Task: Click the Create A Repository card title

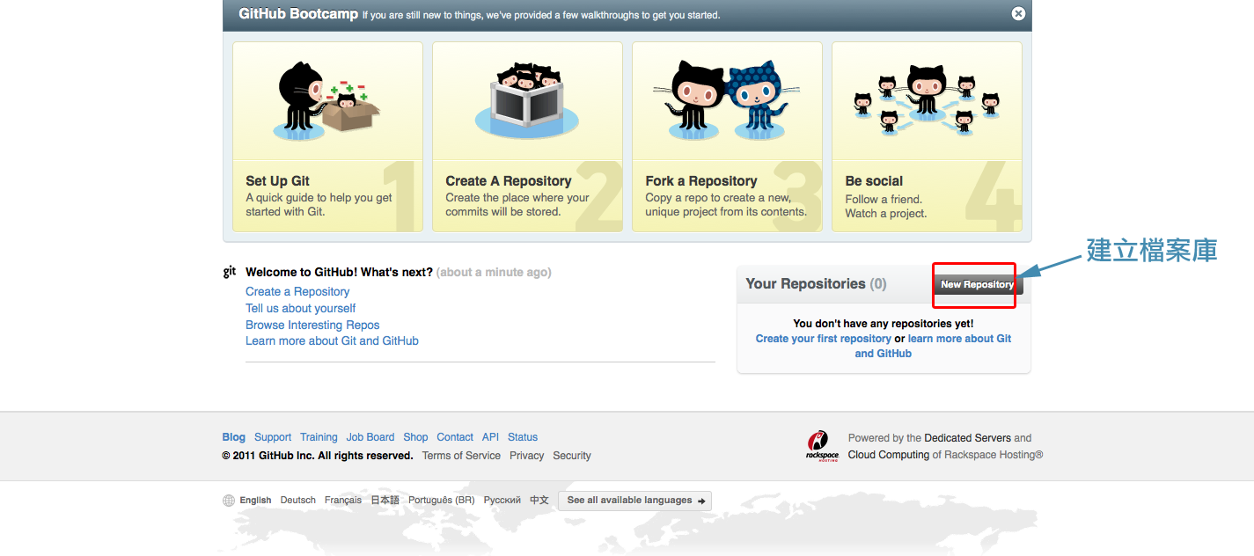Action: [508, 181]
